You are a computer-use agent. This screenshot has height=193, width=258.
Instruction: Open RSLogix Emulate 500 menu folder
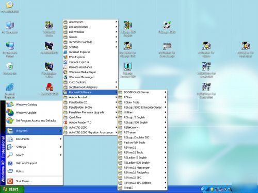[x=142, y=137]
